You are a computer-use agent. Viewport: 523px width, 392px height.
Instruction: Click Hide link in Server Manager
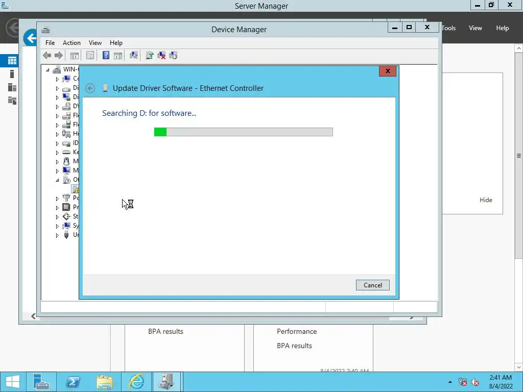(x=486, y=200)
